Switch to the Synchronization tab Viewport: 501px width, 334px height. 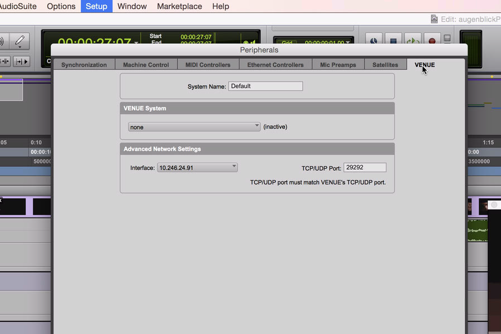pyautogui.click(x=84, y=65)
